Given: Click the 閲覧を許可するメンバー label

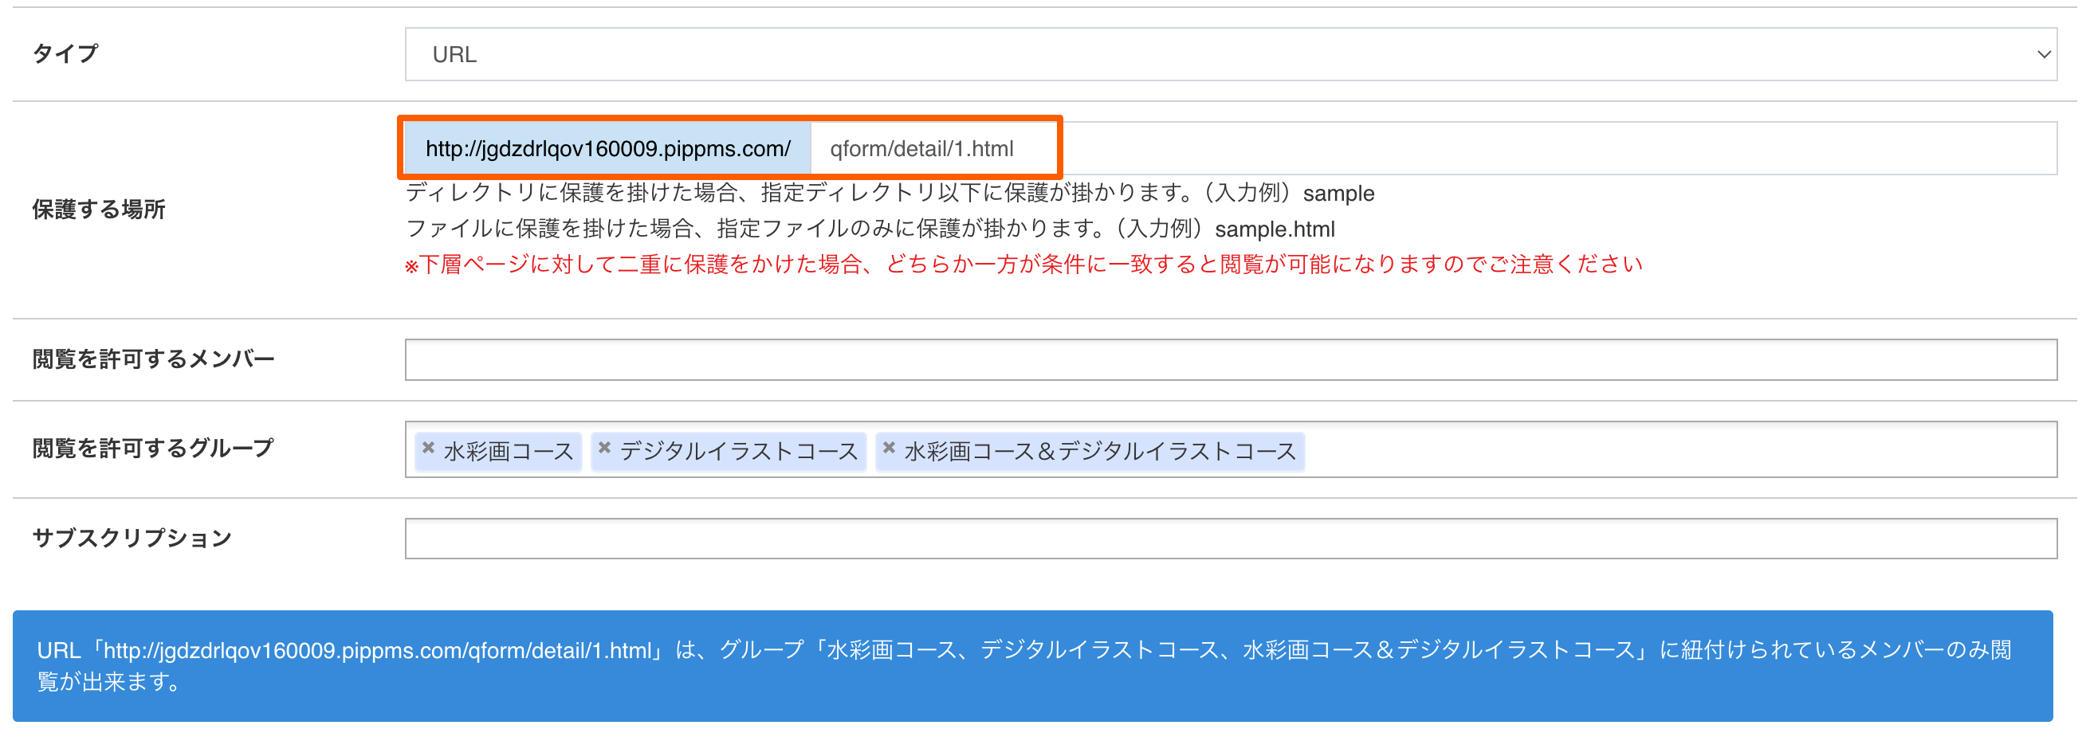Looking at the screenshot, I should (153, 359).
